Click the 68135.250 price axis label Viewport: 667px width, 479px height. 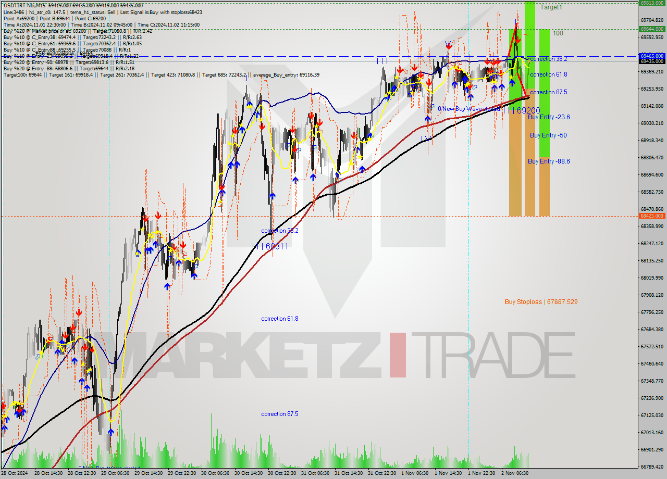[652, 260]
